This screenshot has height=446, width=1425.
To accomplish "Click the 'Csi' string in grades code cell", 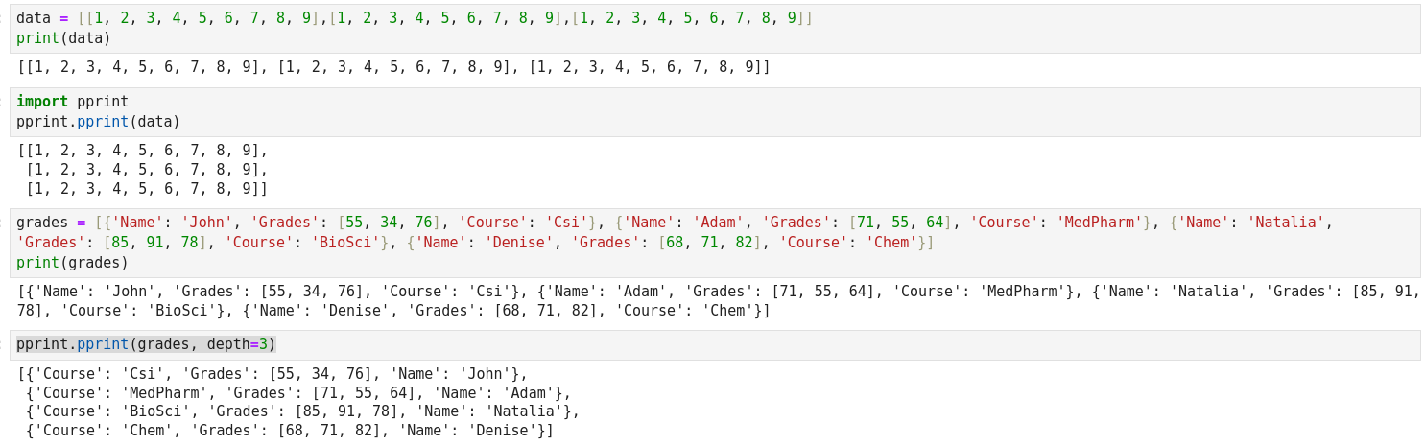I will [566, 223].
